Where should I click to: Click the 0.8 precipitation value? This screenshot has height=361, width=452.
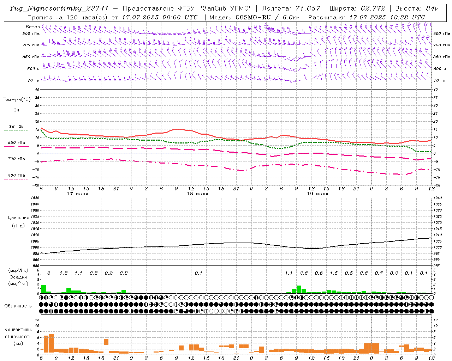[x=124, y=273]
